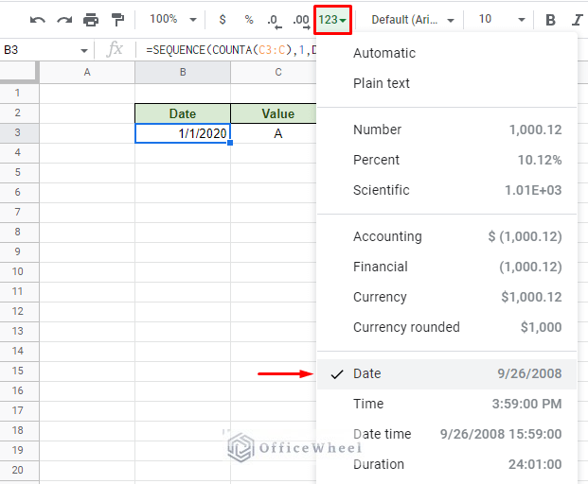588x484 pixels.
Task: Click the Undo icon in toolbar
Action: coord(38,20)
